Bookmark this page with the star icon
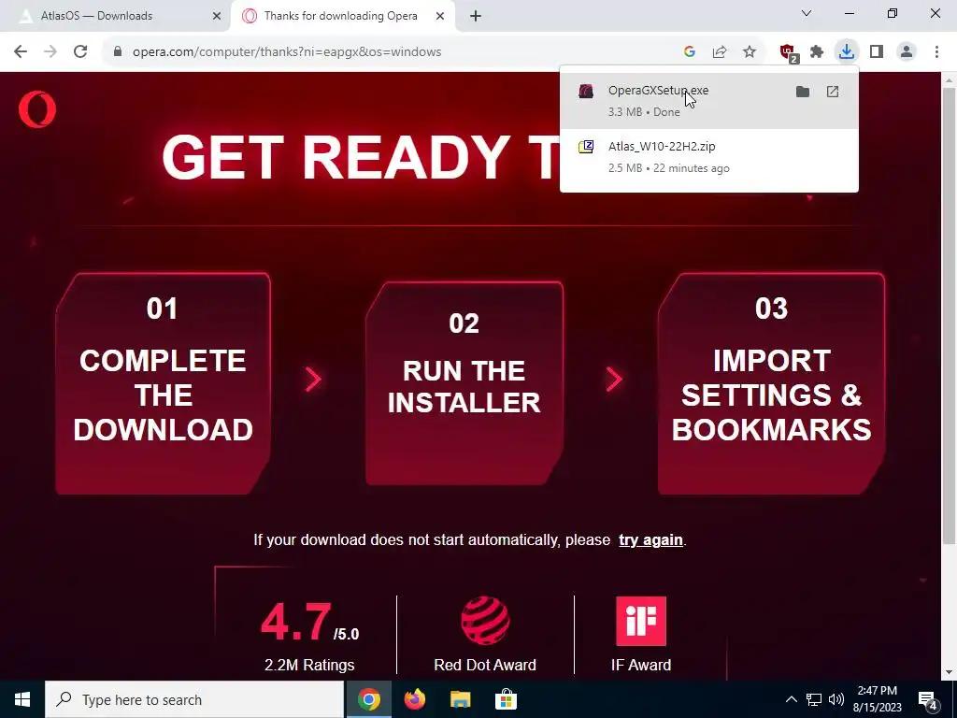This screenshot has width=957, height=718. pos(750,52)
